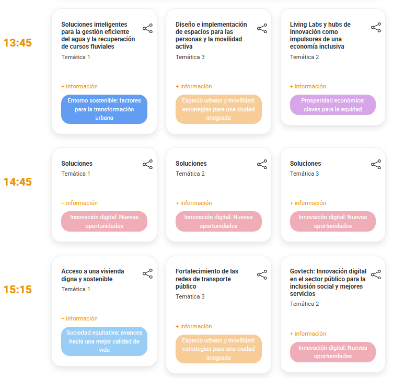Image resolution: width=393 pixels, height=378 pixels.
Task: Share the Soluciones Temática 1 card
Action: tap(147, 164)
